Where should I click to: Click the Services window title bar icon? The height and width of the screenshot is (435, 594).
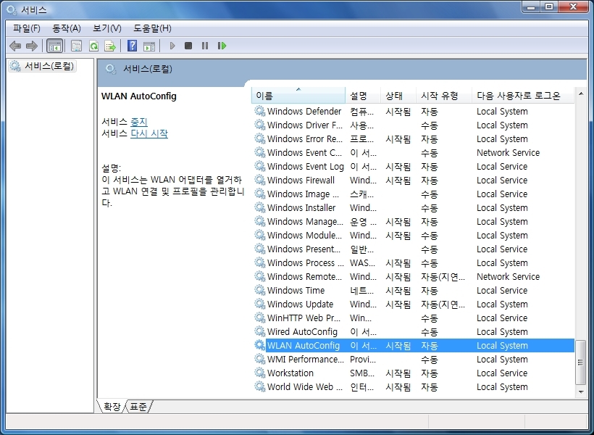12,10
